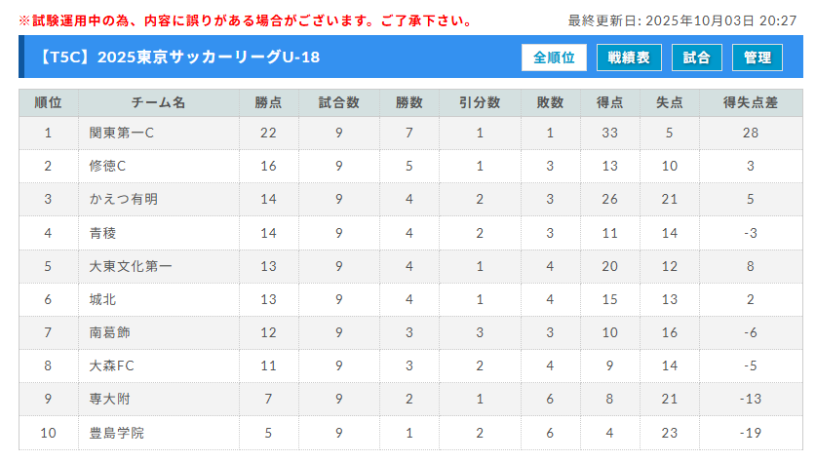
Task: Open the 全順位 tab
Action: pyautogui.click(x=554, y=58)
